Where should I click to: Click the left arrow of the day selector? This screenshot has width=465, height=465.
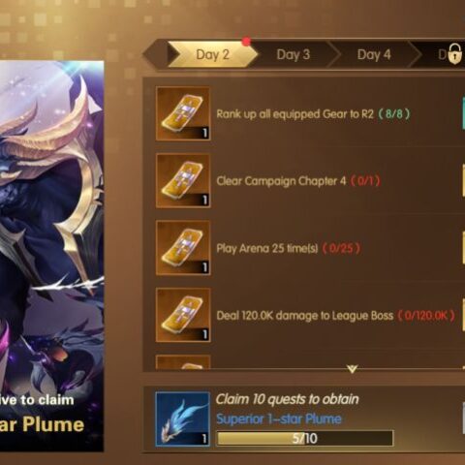click(154, 54)
